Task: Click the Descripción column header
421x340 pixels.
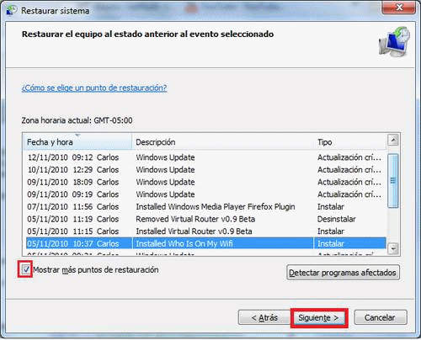Action: tap(223, 142)
